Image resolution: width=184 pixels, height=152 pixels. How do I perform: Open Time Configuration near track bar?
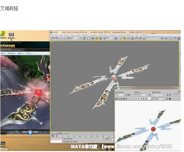(53, 136)
